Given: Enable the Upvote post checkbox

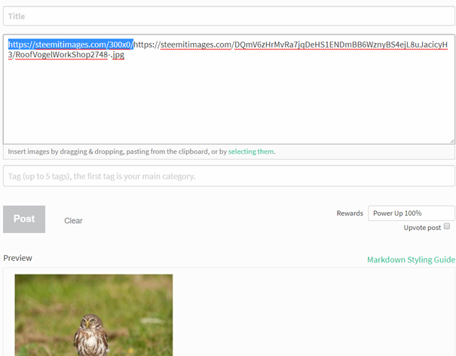Looking at the screenshot, I should click(447, 226).
